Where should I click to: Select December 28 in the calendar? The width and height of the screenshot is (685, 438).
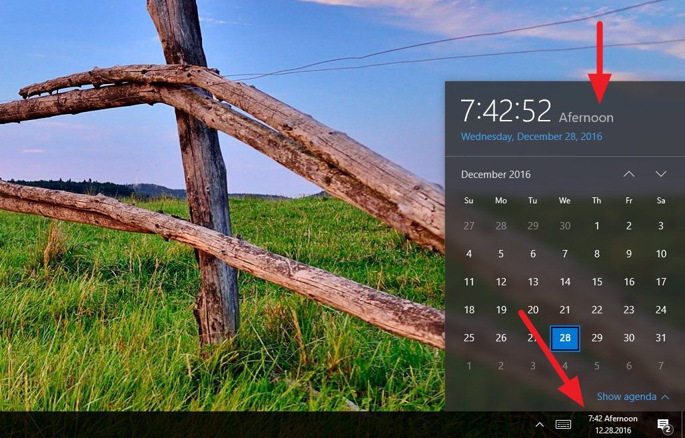click(x=564, y=337)
